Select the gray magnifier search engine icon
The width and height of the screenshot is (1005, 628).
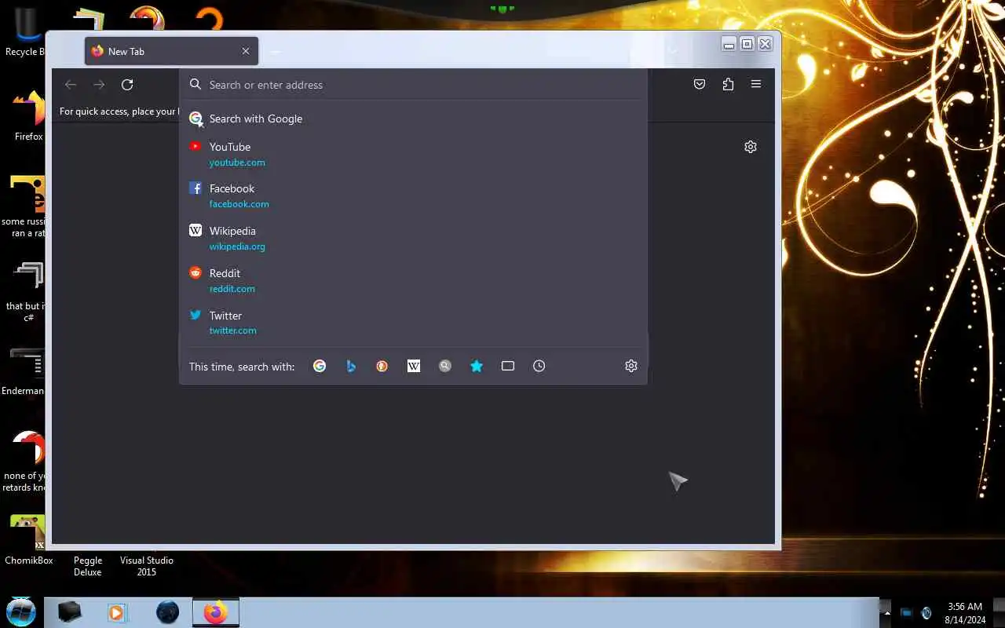point(445,366)
